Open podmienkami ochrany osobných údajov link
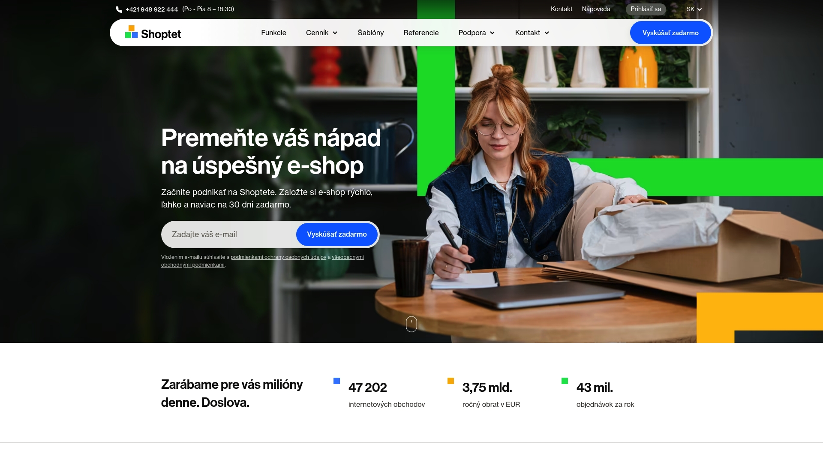The width and height of the screenshot is (823, 463). [278, 257]
